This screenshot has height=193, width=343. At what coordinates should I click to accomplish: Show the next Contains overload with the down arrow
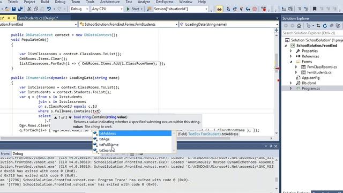point(70,117)
